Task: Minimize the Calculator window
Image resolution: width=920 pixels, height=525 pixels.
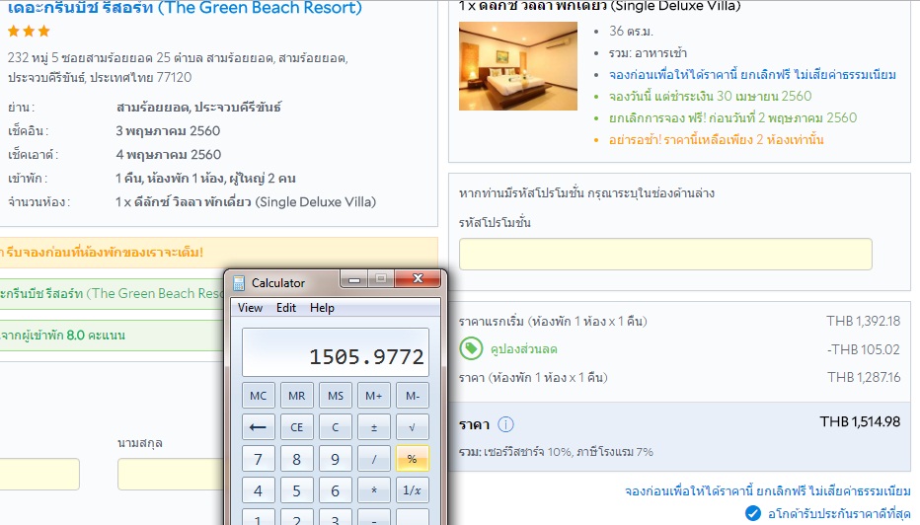Action: 353,279
